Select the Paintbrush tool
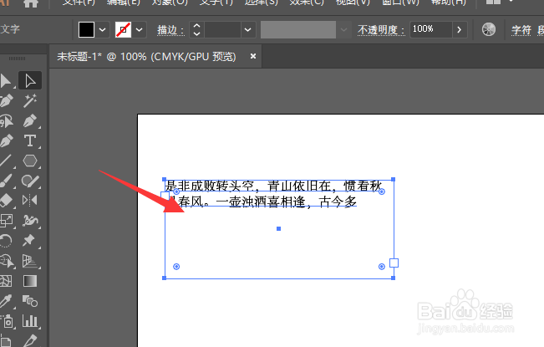The image size is (544, 347). (6, 181)
